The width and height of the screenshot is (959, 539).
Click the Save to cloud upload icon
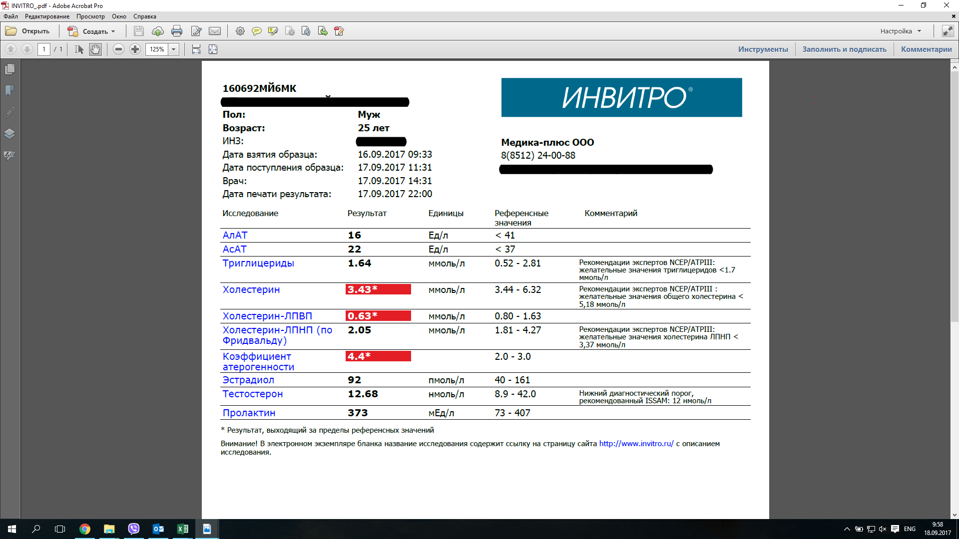coord(158,31)
